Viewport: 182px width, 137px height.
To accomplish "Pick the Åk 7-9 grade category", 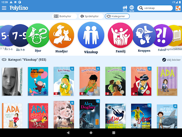I will coord(20,35).
